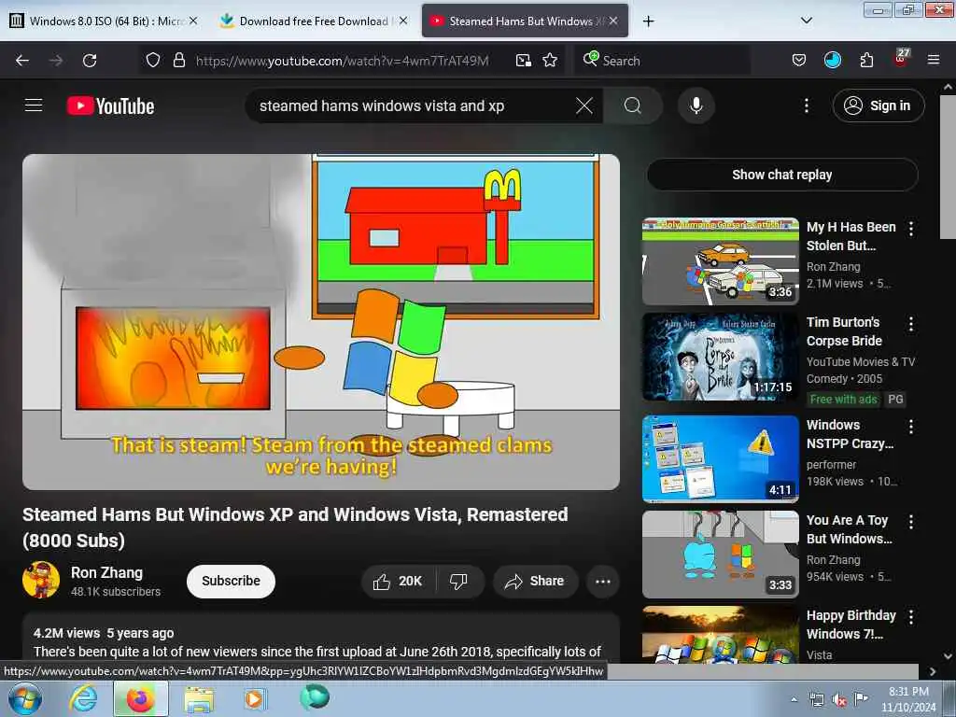Click the Share button
The image size is (956, 717).
pos(535,581)
